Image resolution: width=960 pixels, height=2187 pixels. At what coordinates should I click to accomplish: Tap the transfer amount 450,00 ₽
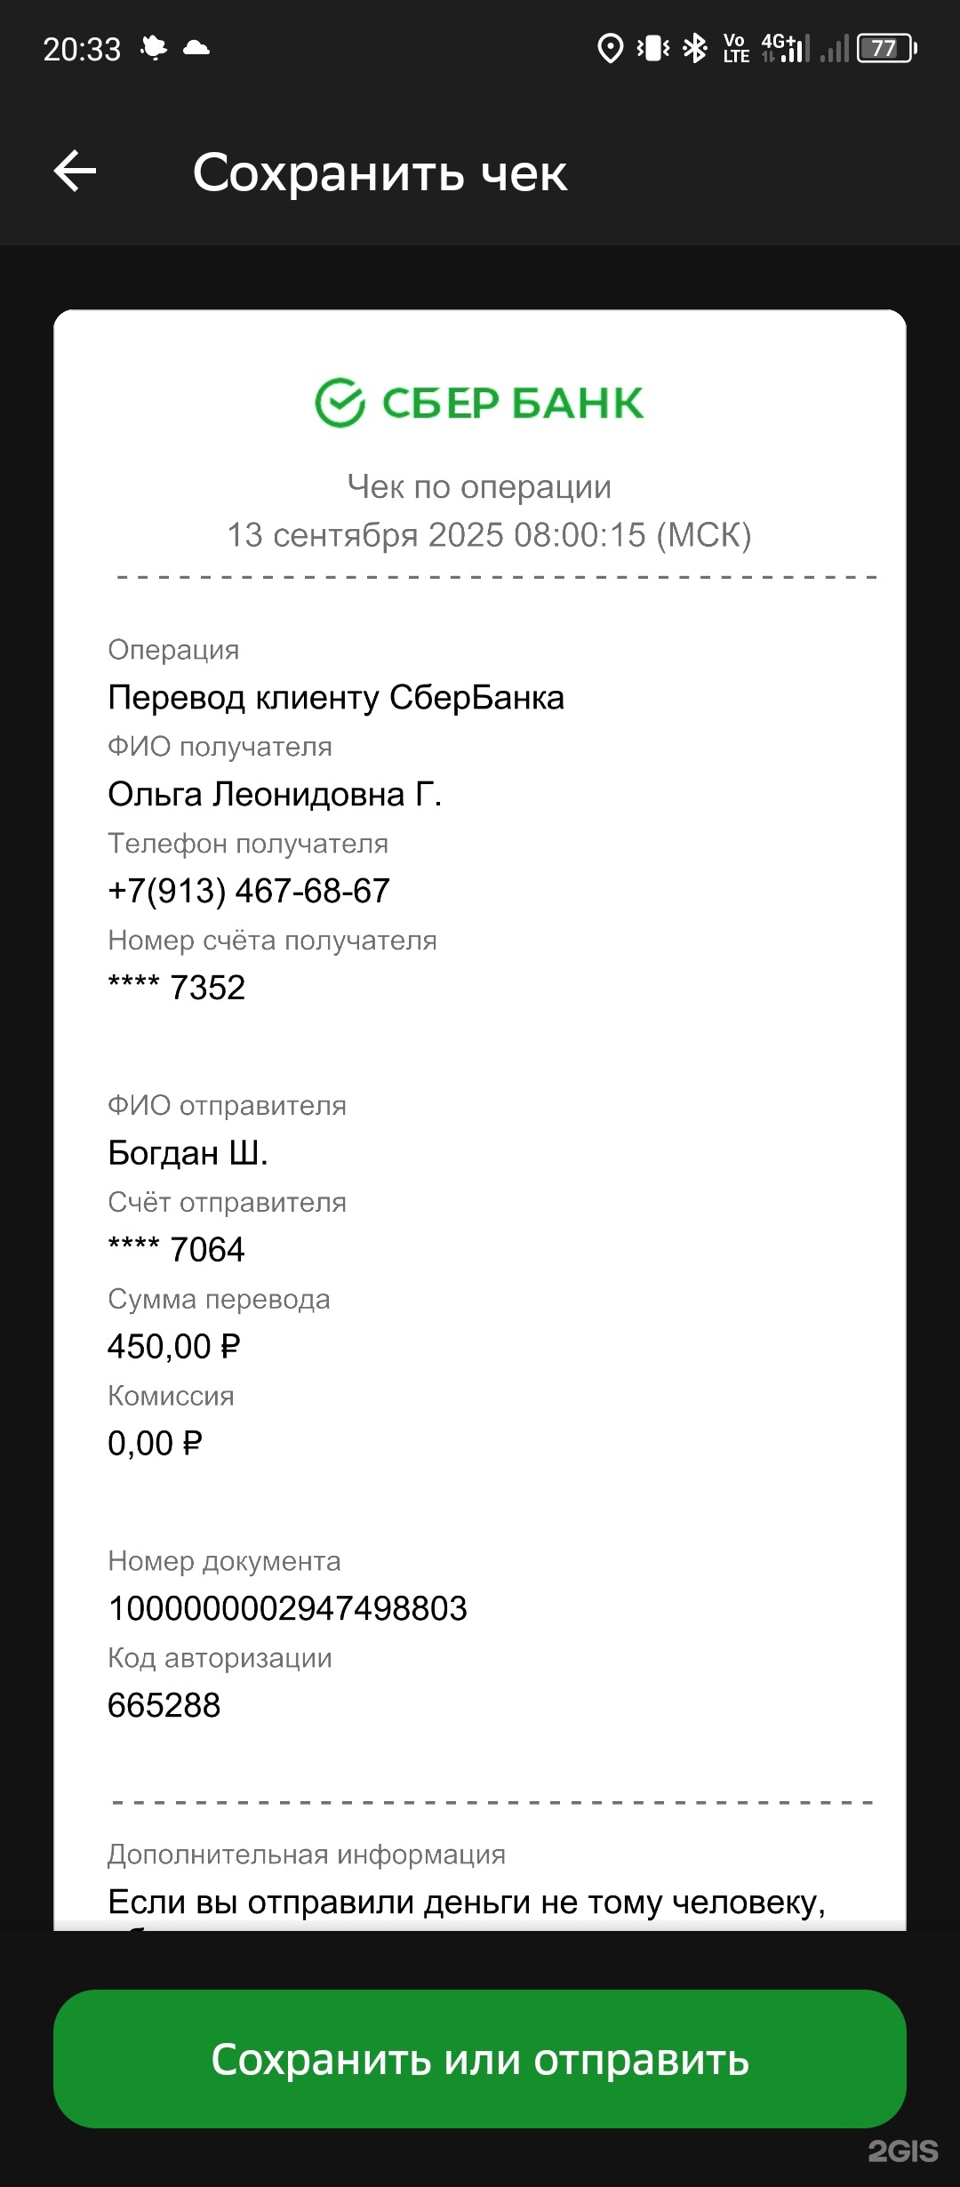(174, 1347)
